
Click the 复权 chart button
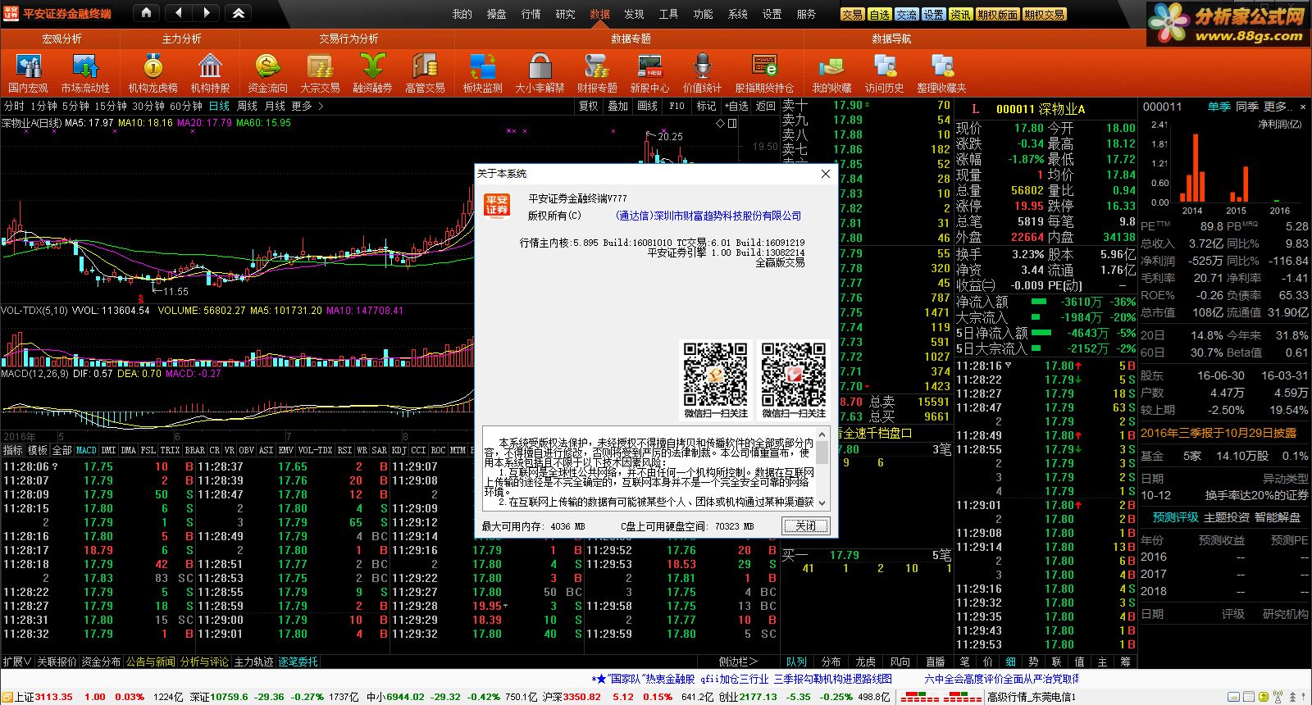[x=588, y=106]
